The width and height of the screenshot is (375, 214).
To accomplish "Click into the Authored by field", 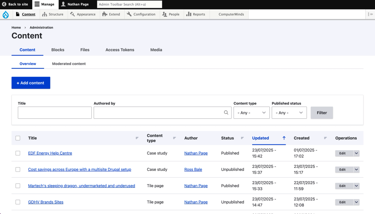I will tap(162, 113).
